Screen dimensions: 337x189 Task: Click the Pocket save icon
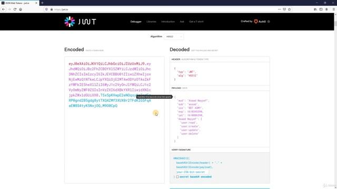pyautogui.click(x=284, y=9)
